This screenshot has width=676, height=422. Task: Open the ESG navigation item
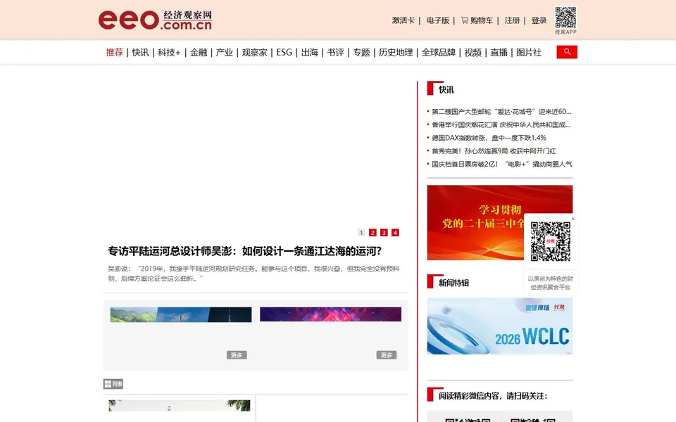coord(284,53)
